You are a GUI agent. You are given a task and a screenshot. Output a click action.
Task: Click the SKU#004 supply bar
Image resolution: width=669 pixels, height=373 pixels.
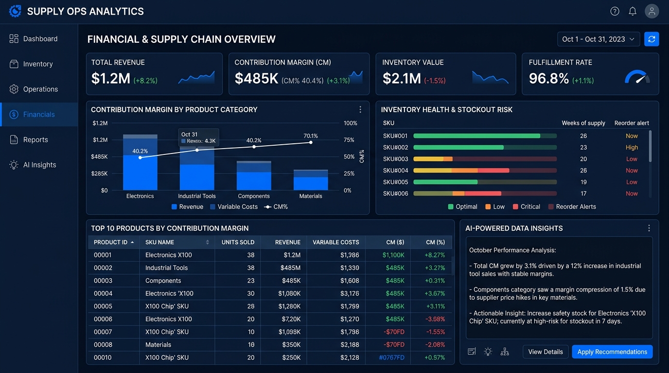tap(485, 170)
